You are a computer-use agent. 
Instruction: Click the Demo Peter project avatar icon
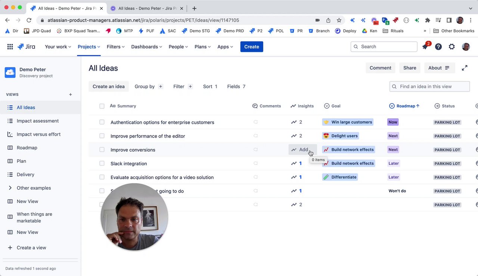pyautogui.click(x=10, y=72)
